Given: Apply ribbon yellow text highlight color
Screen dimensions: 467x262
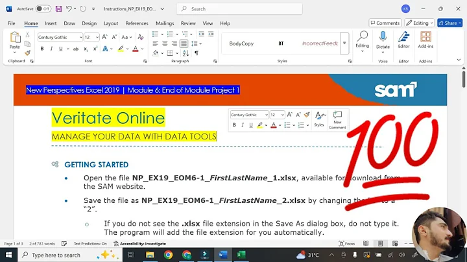Looking at the screenshot, I should click(121, 49).
